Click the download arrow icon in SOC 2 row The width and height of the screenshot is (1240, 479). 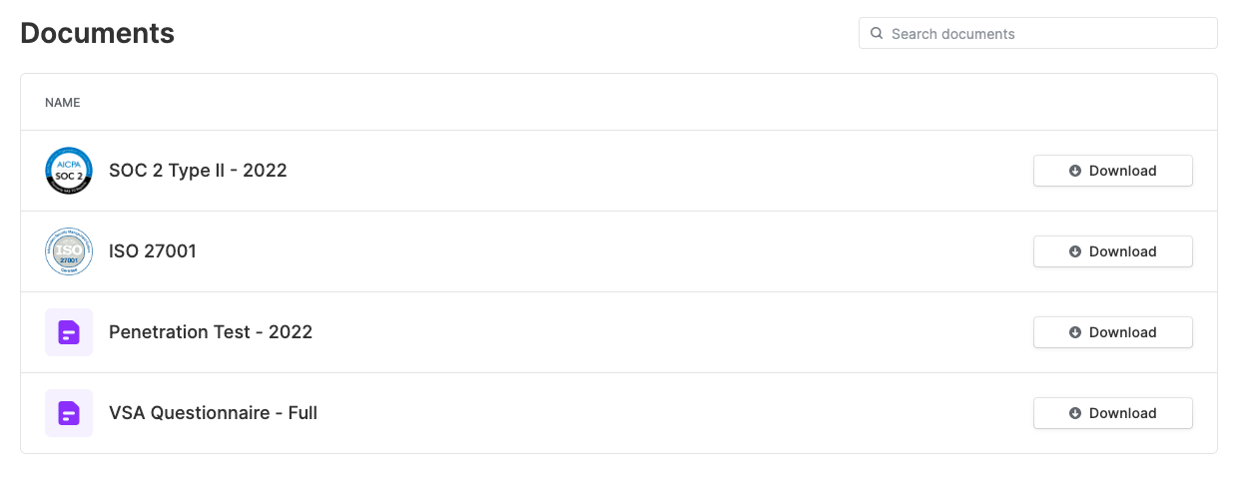pos(1075,171)
